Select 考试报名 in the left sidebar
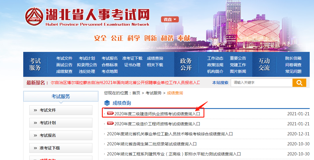The height and width of the screenshot is (160, 314). [48, 135]
